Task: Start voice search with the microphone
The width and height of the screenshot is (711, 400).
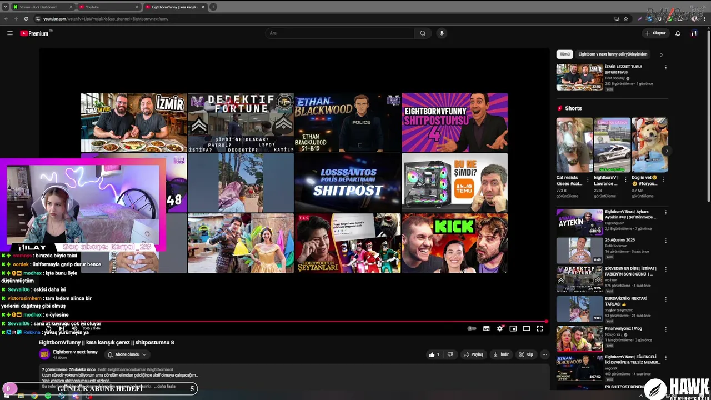Action: click(442, 33)
